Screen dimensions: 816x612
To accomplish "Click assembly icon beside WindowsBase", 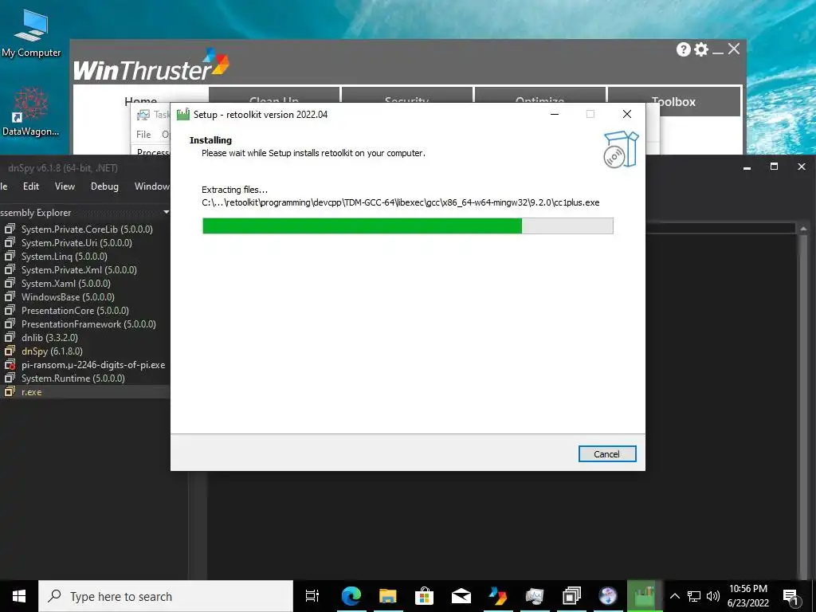I will coord(10,296).
